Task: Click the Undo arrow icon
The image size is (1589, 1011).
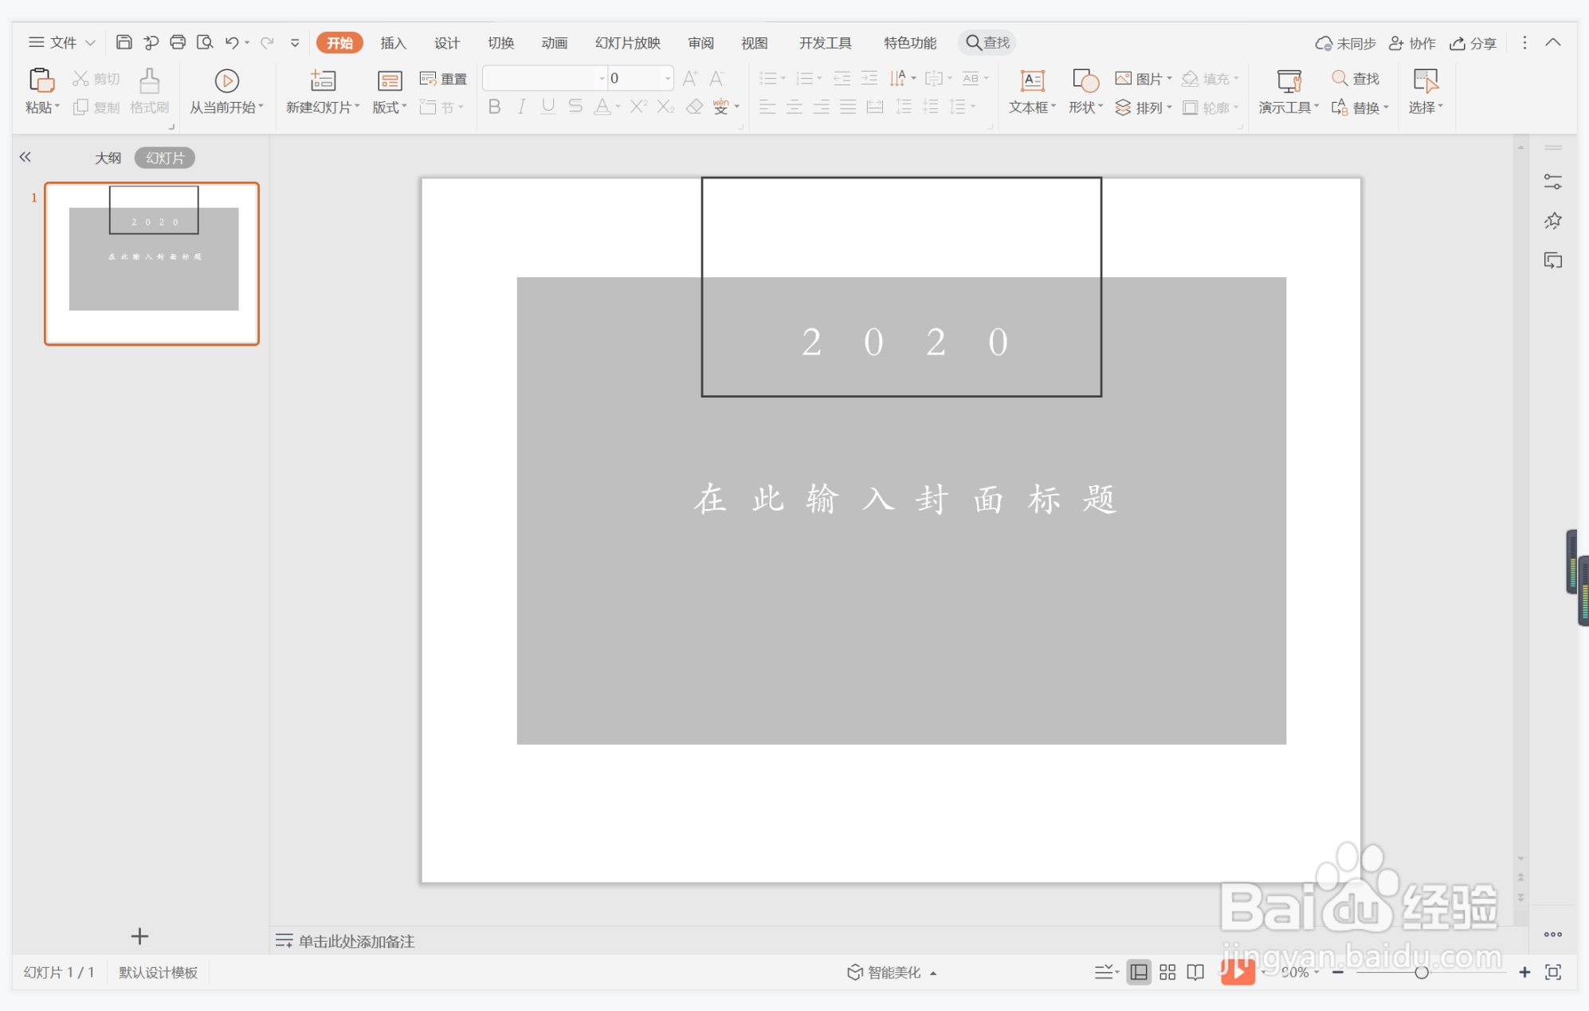Action: pos(232,42)
